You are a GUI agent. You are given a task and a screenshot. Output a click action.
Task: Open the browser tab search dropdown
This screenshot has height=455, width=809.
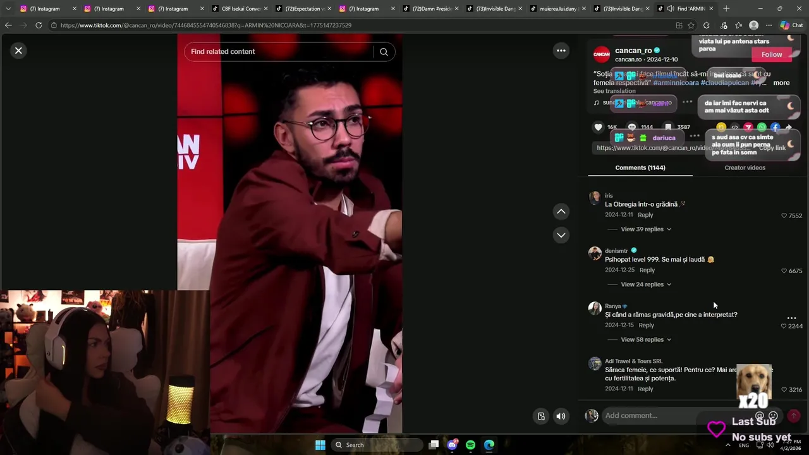click(8, 8)
